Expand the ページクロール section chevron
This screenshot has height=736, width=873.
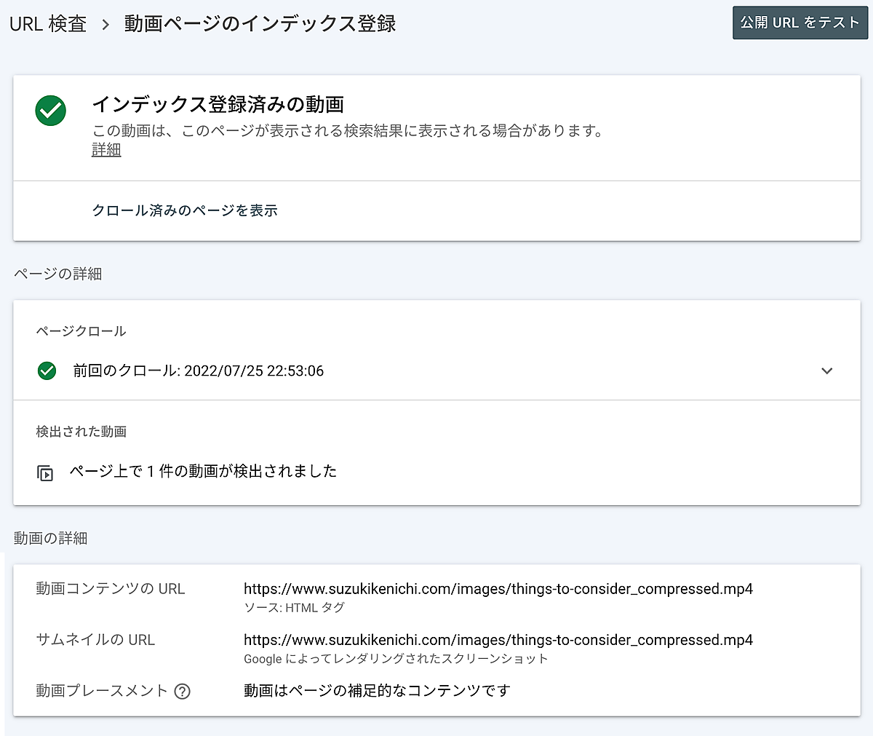pyautogui.click(x=826, y=371)
